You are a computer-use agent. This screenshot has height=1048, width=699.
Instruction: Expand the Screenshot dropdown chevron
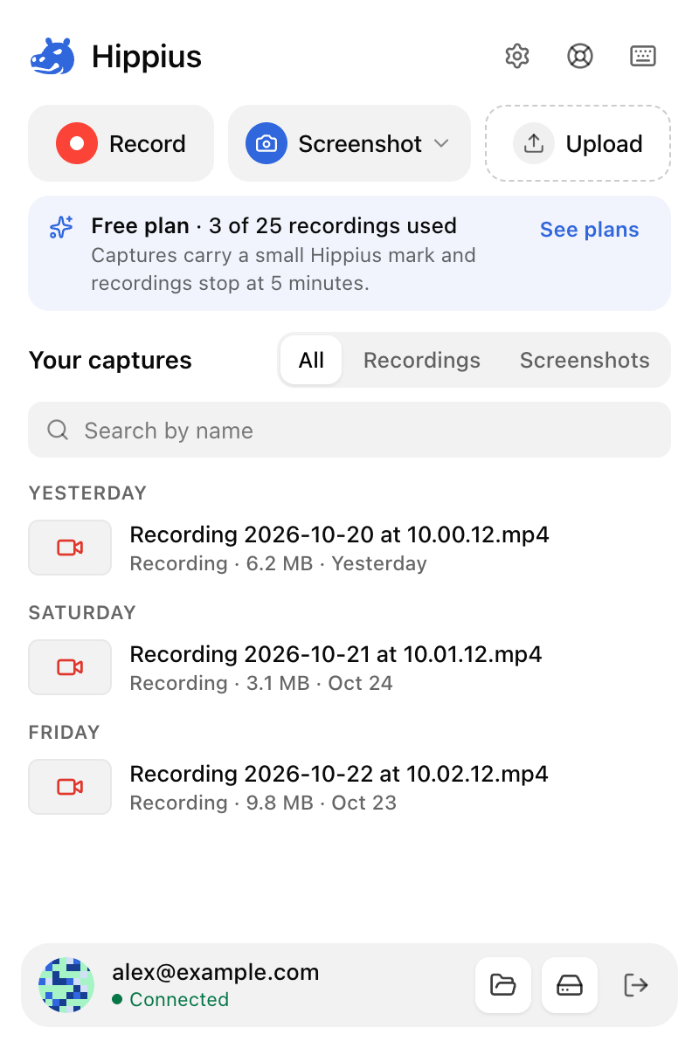tap(441, 143)
